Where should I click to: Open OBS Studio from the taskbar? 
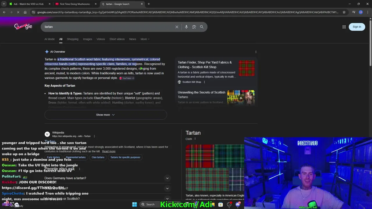coord(229,204)
